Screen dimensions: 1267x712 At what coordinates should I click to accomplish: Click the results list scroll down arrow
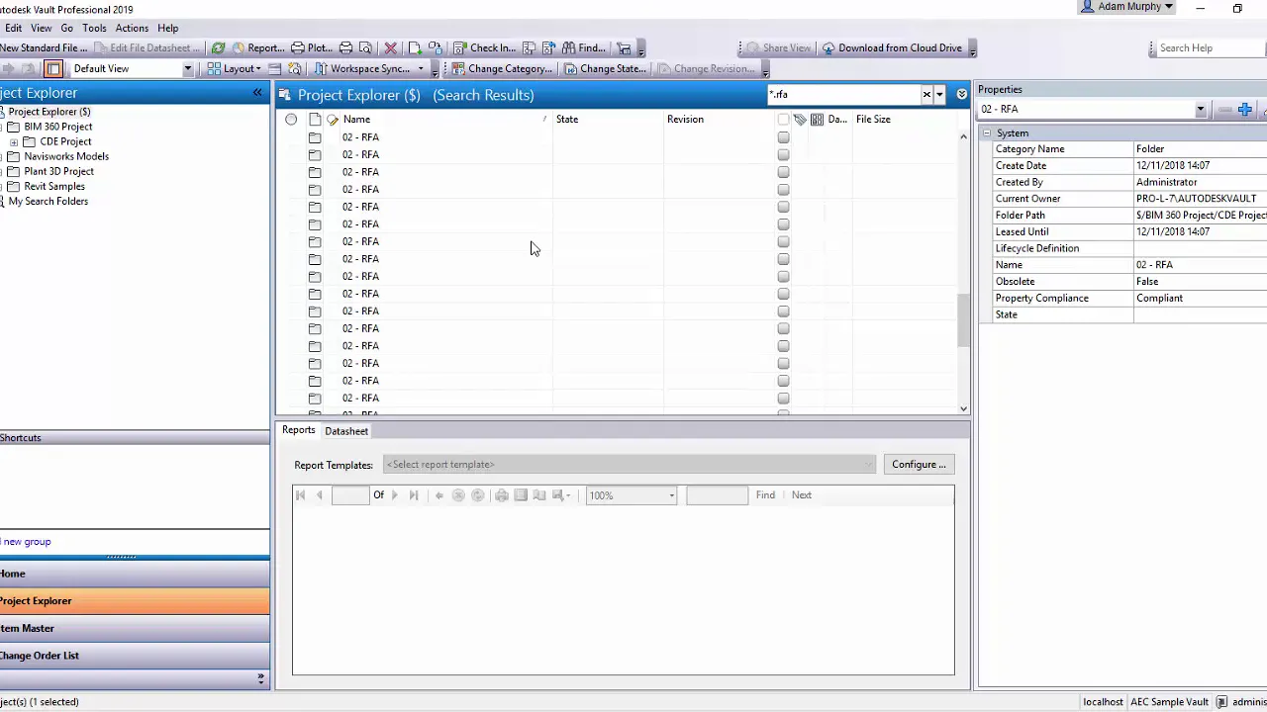(963, 408)
